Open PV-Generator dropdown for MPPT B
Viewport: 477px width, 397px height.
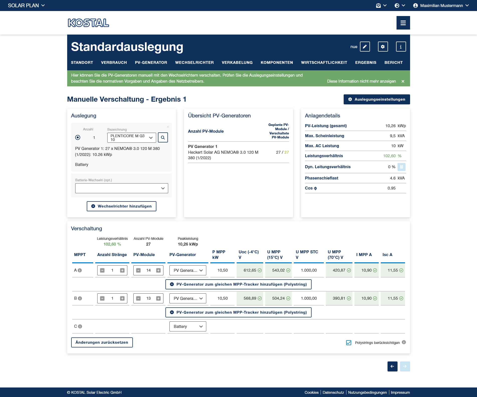point(188,298)
